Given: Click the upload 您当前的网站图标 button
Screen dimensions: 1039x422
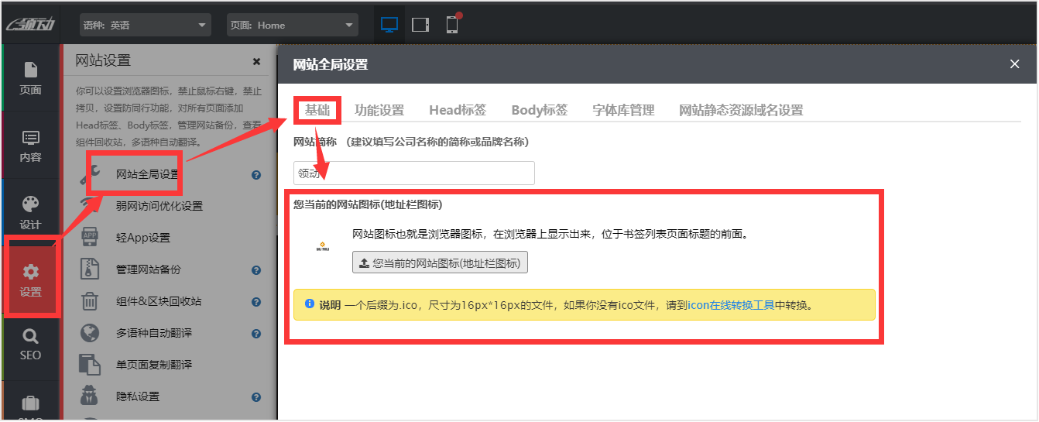Looking at the screenshot, I should (x=440, y=262).
